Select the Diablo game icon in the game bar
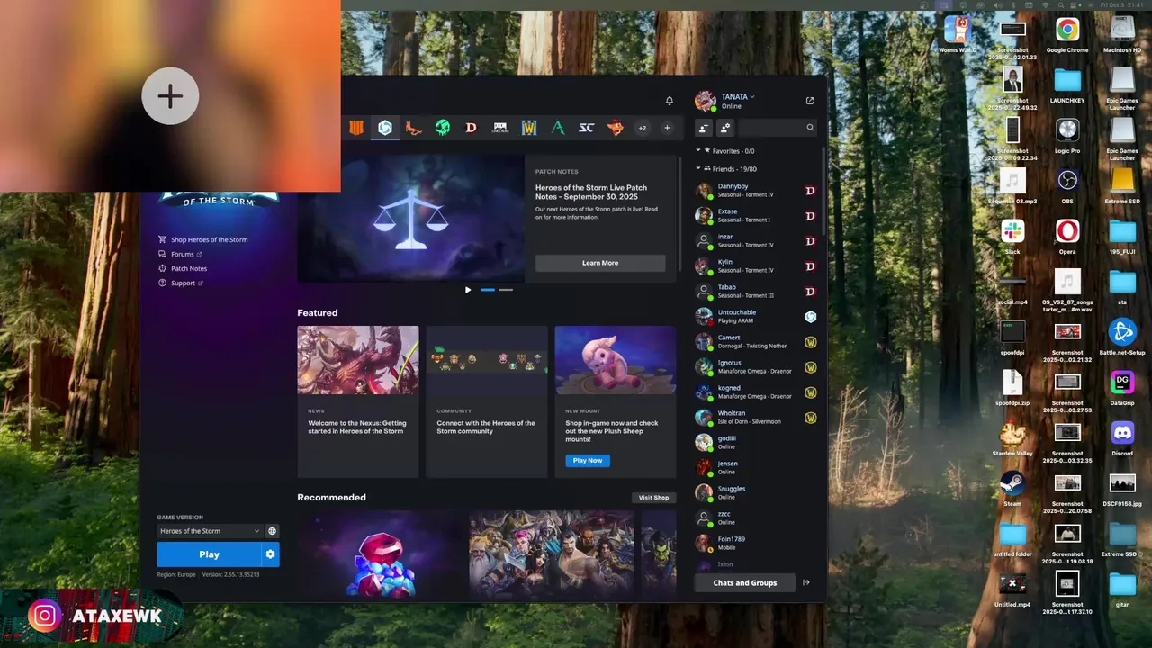 coord(471,128)
